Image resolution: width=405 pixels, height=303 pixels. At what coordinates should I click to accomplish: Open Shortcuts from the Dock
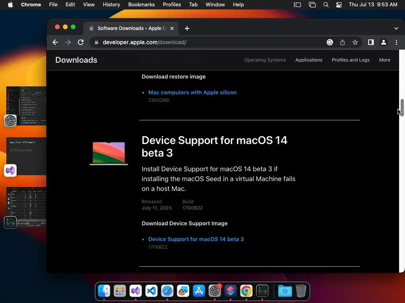231,291
